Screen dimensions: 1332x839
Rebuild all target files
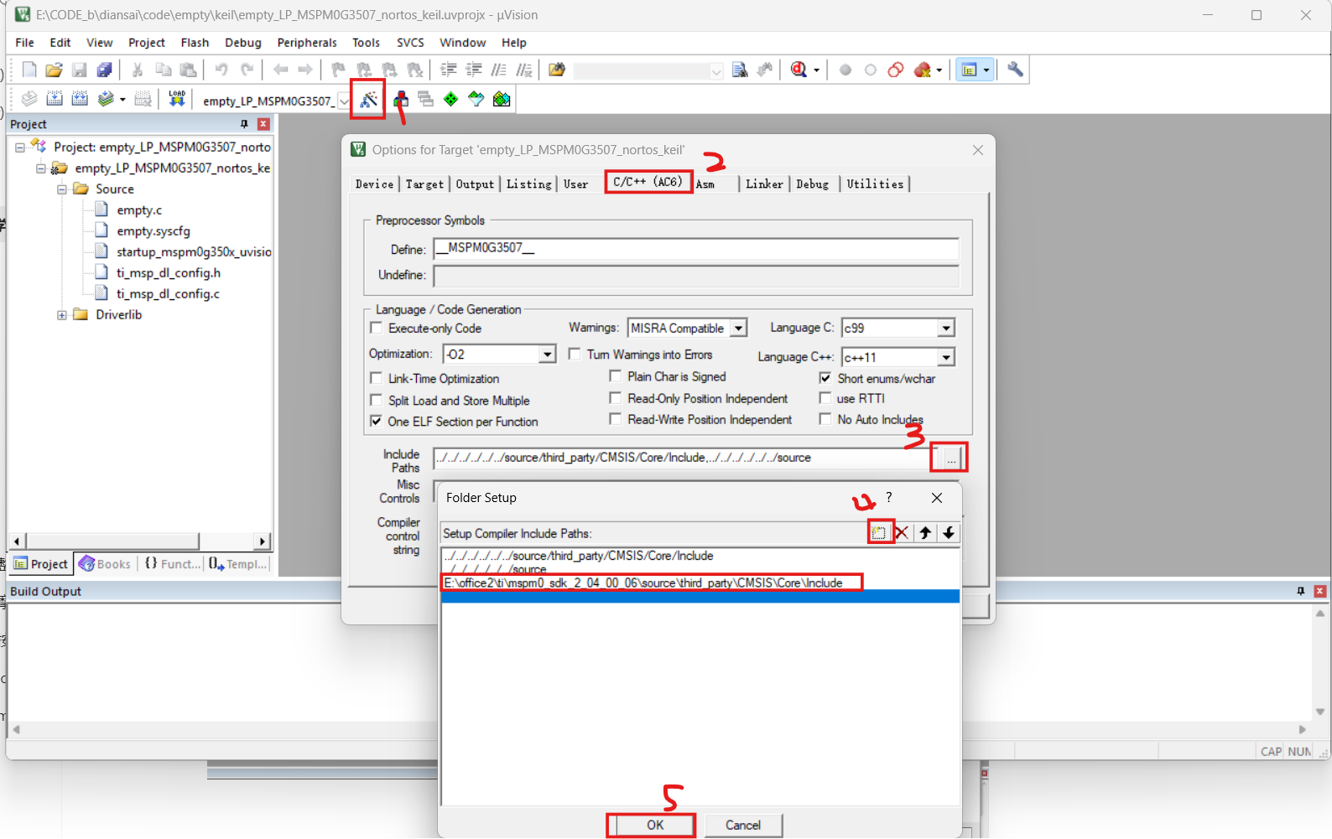pos(80,100)
